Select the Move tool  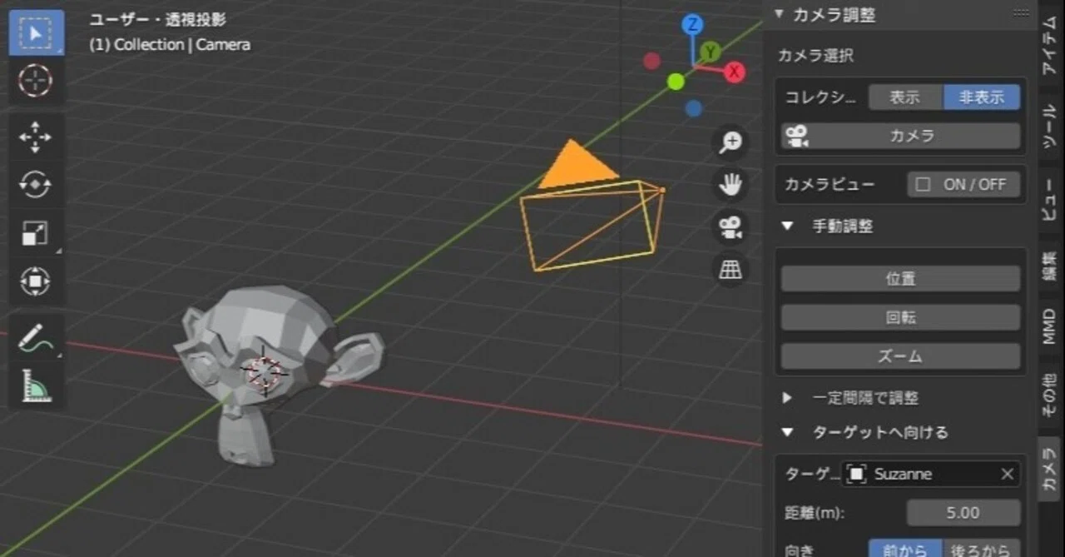pos(35,137)
